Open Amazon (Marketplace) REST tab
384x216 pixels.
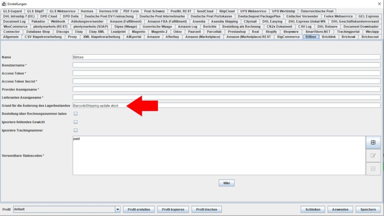pyautogui.click(x=249, y=37)
